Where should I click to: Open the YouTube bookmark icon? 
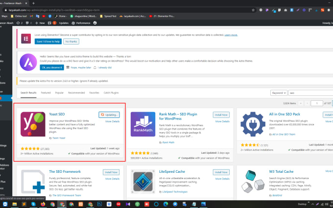point(44,16)
